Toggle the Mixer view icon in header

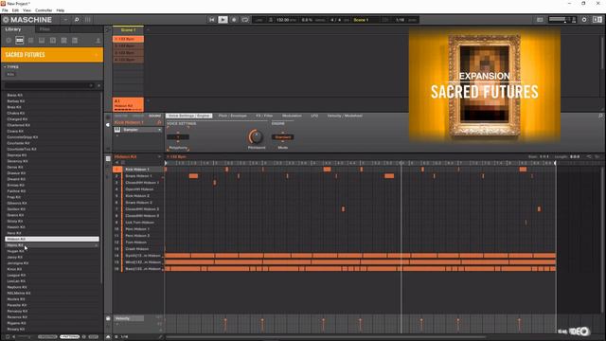(88, 20)
